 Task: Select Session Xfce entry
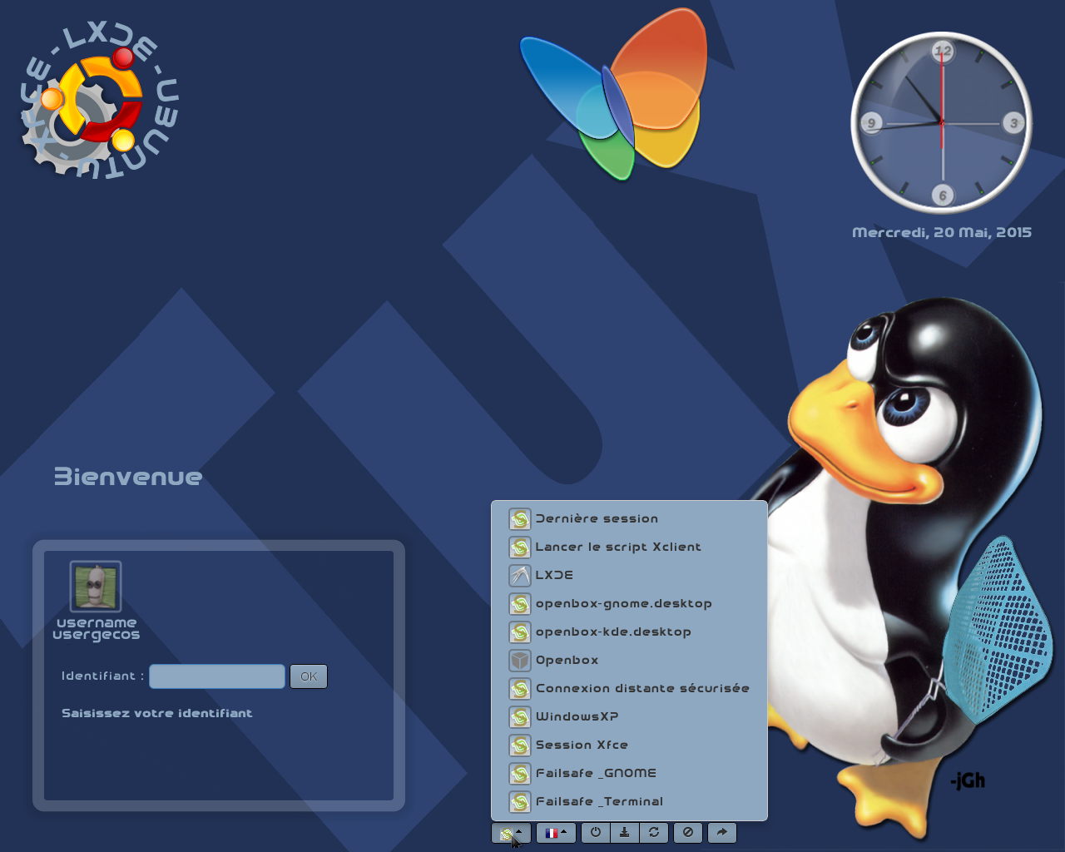pos(629,745)
